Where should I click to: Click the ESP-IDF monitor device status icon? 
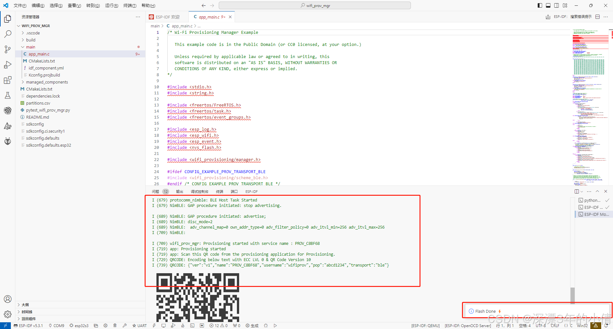(x=163, y=325)
